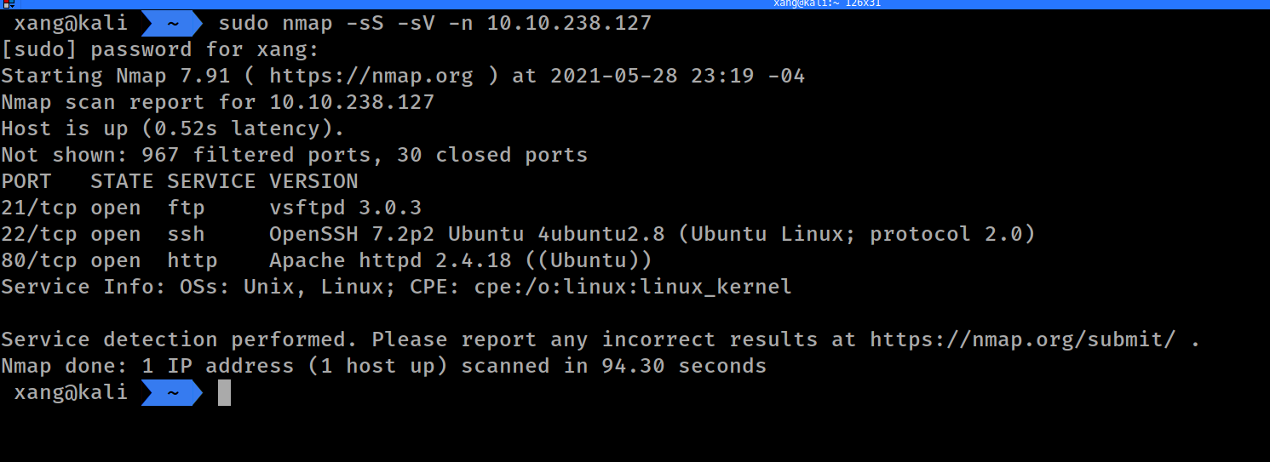Screen dimensions: 1270x462
Task: Click the blue tilde badge on the empty prompt
Action: [172, 392]
